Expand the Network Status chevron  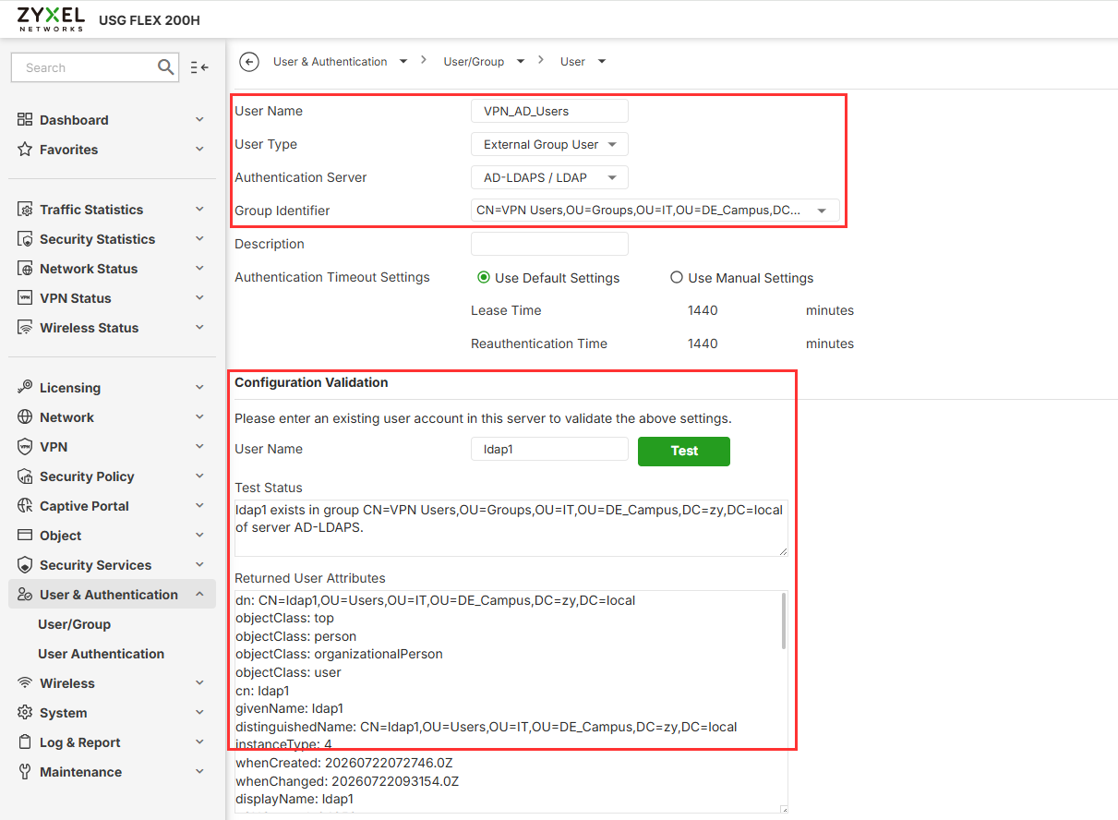[199, 269]
